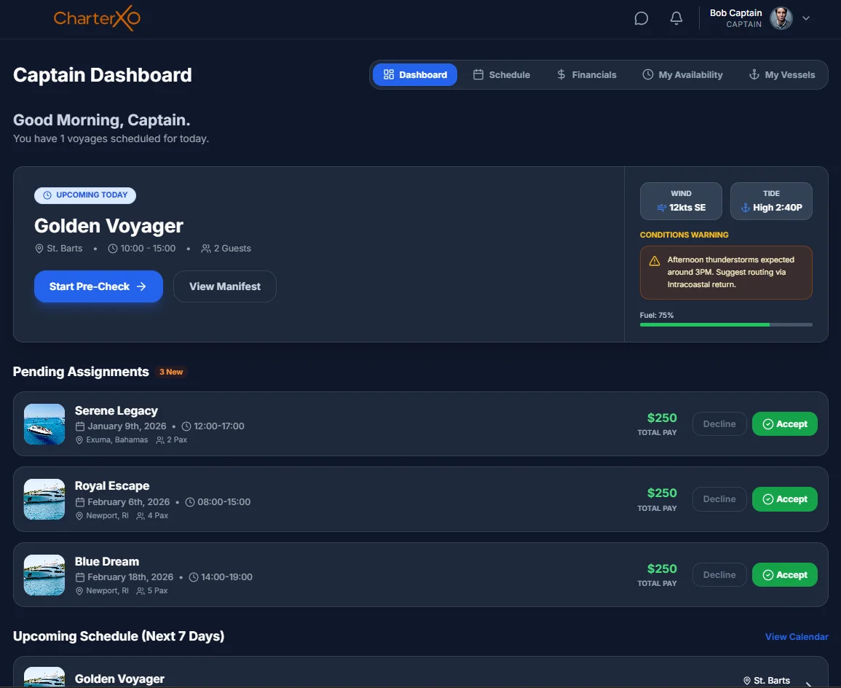Click the anchor icon in Tide card
The width and height of the screenshot is (841, 688).
pos(745,208)
